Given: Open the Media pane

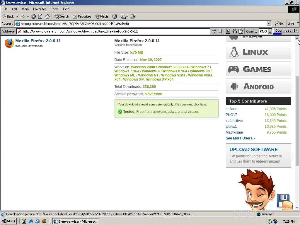Looking at the screenshot, I should click(x=102, y=16).
